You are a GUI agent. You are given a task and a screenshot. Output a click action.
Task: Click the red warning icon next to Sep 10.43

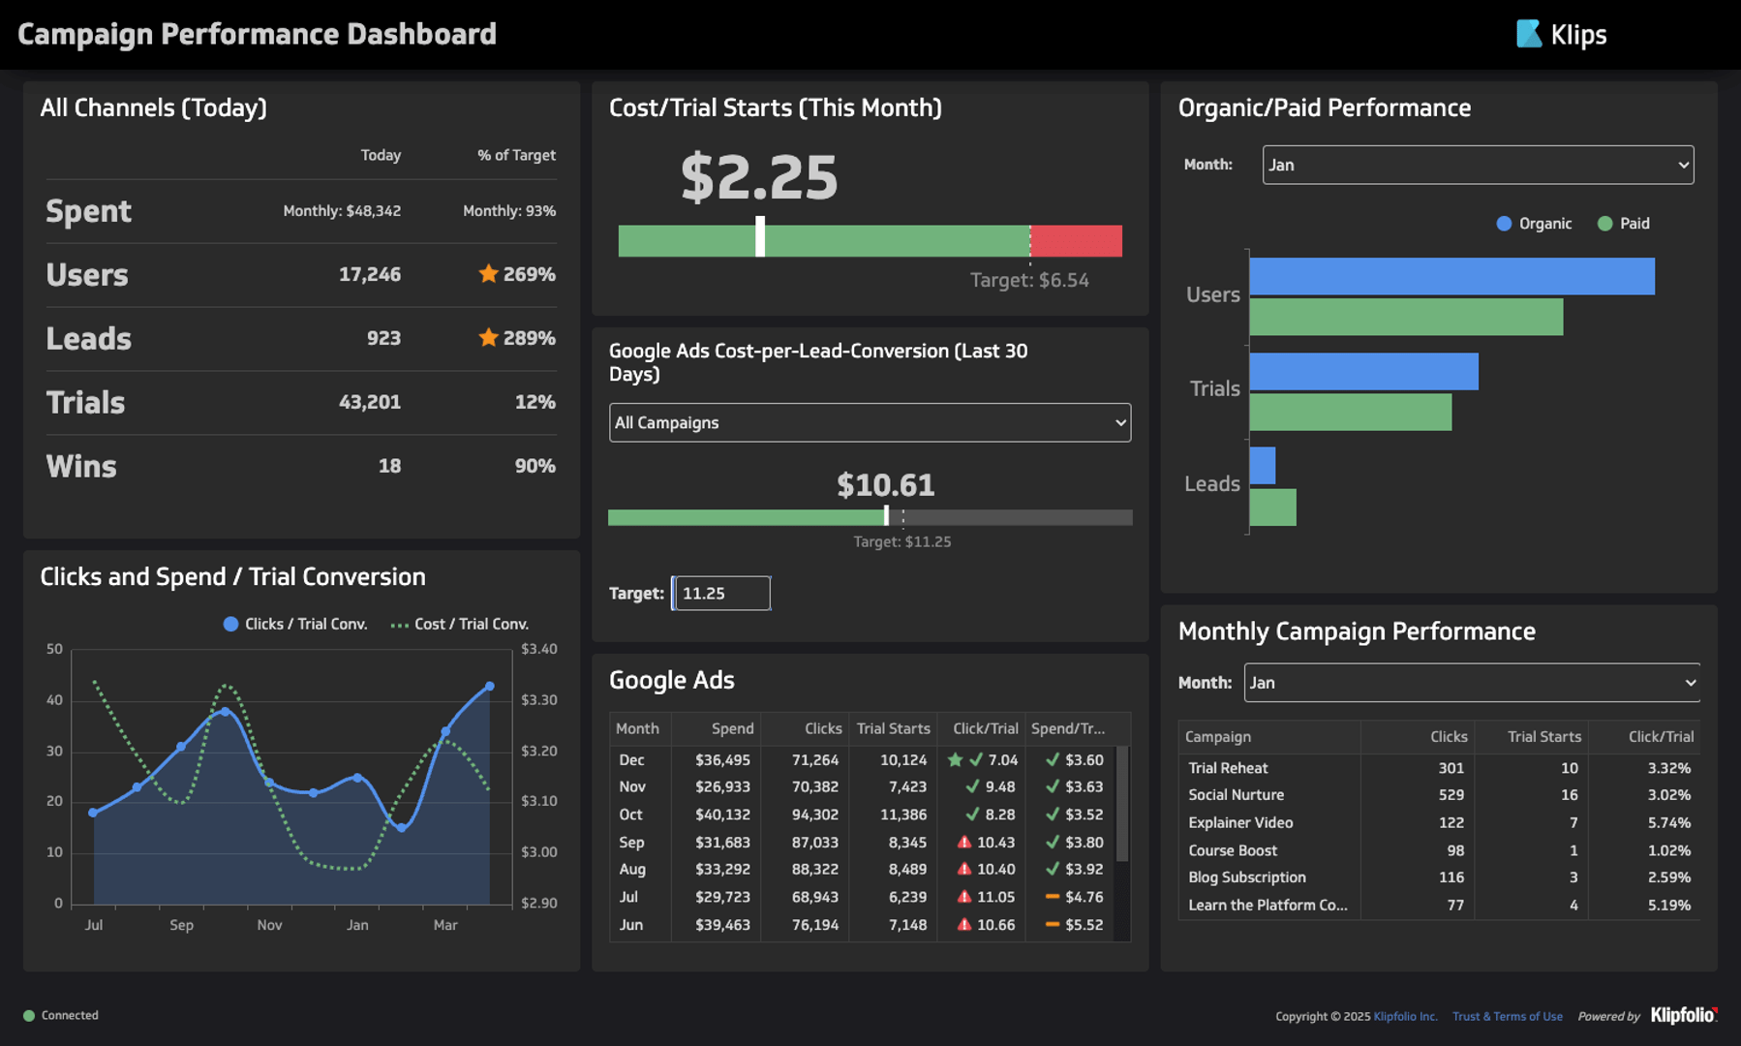(964, 842)
